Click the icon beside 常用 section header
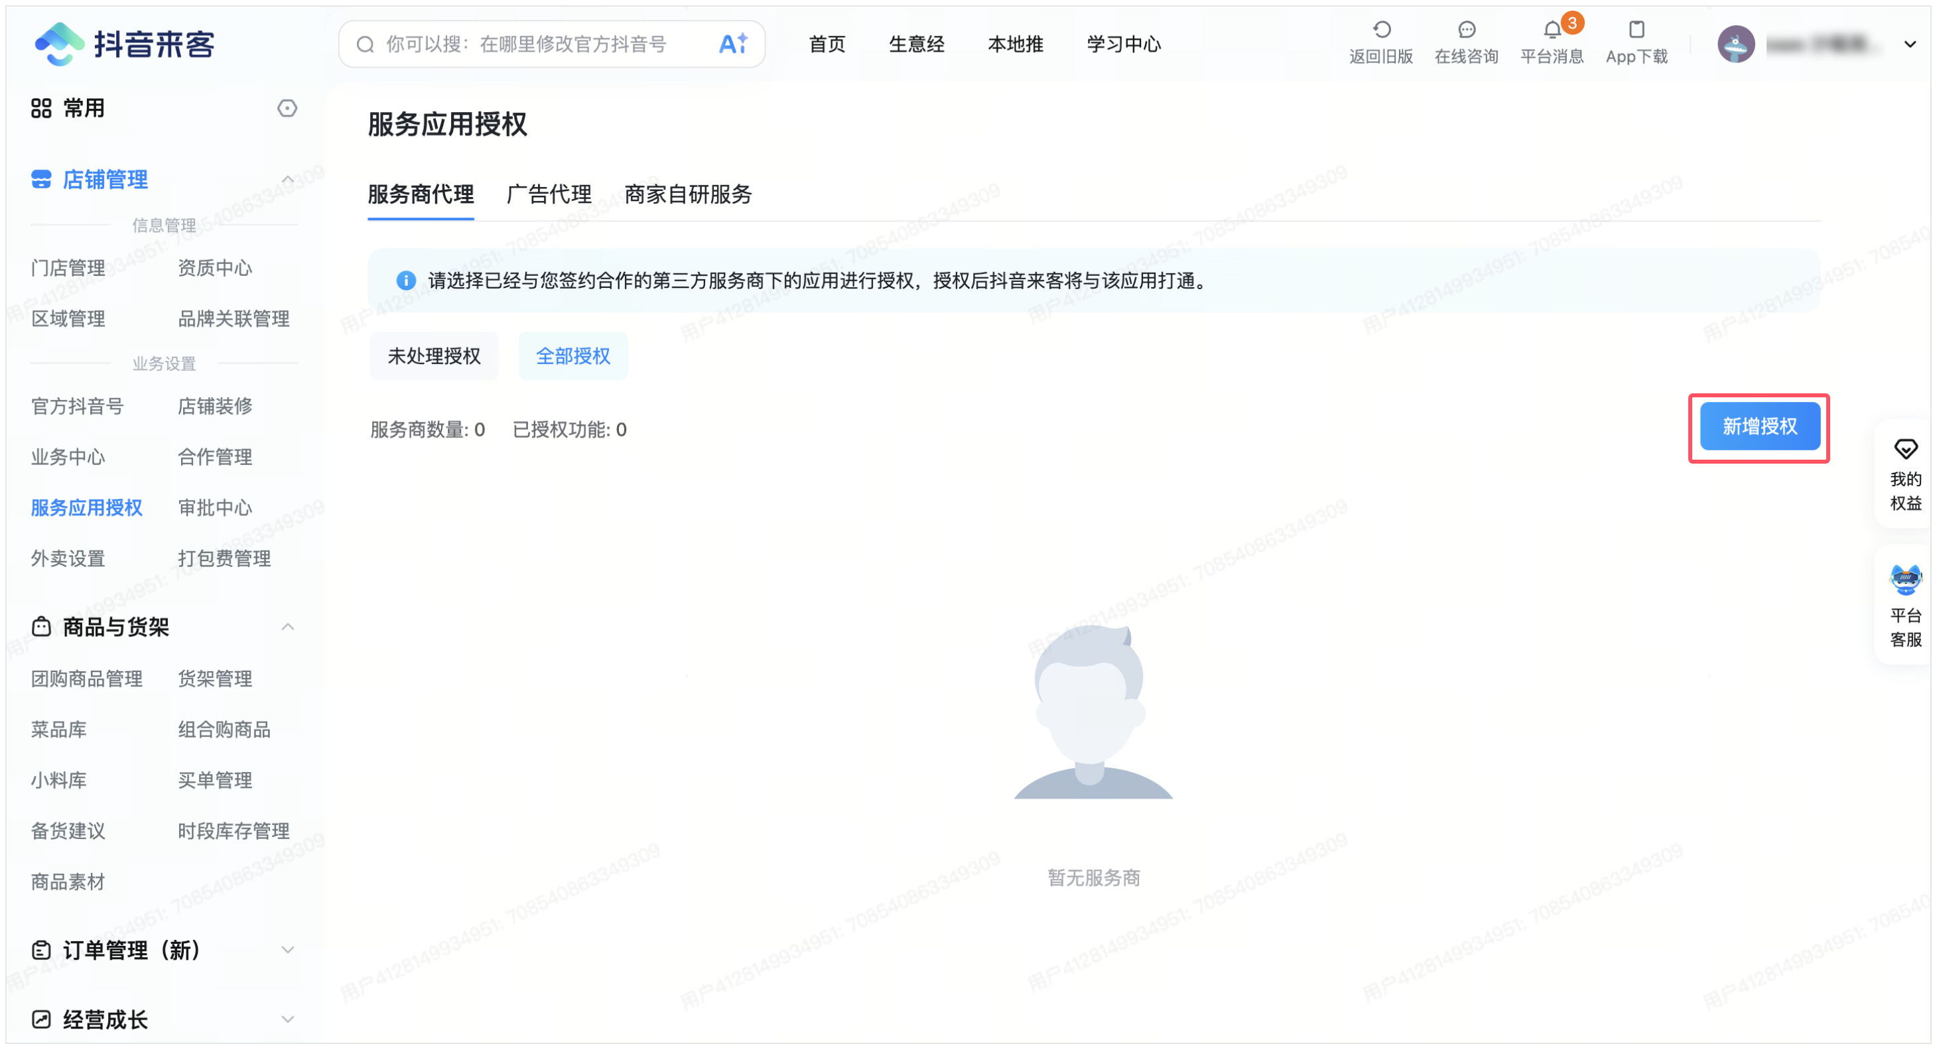The width and height of the screenshot is (1937, 1048). pos(287,108)
